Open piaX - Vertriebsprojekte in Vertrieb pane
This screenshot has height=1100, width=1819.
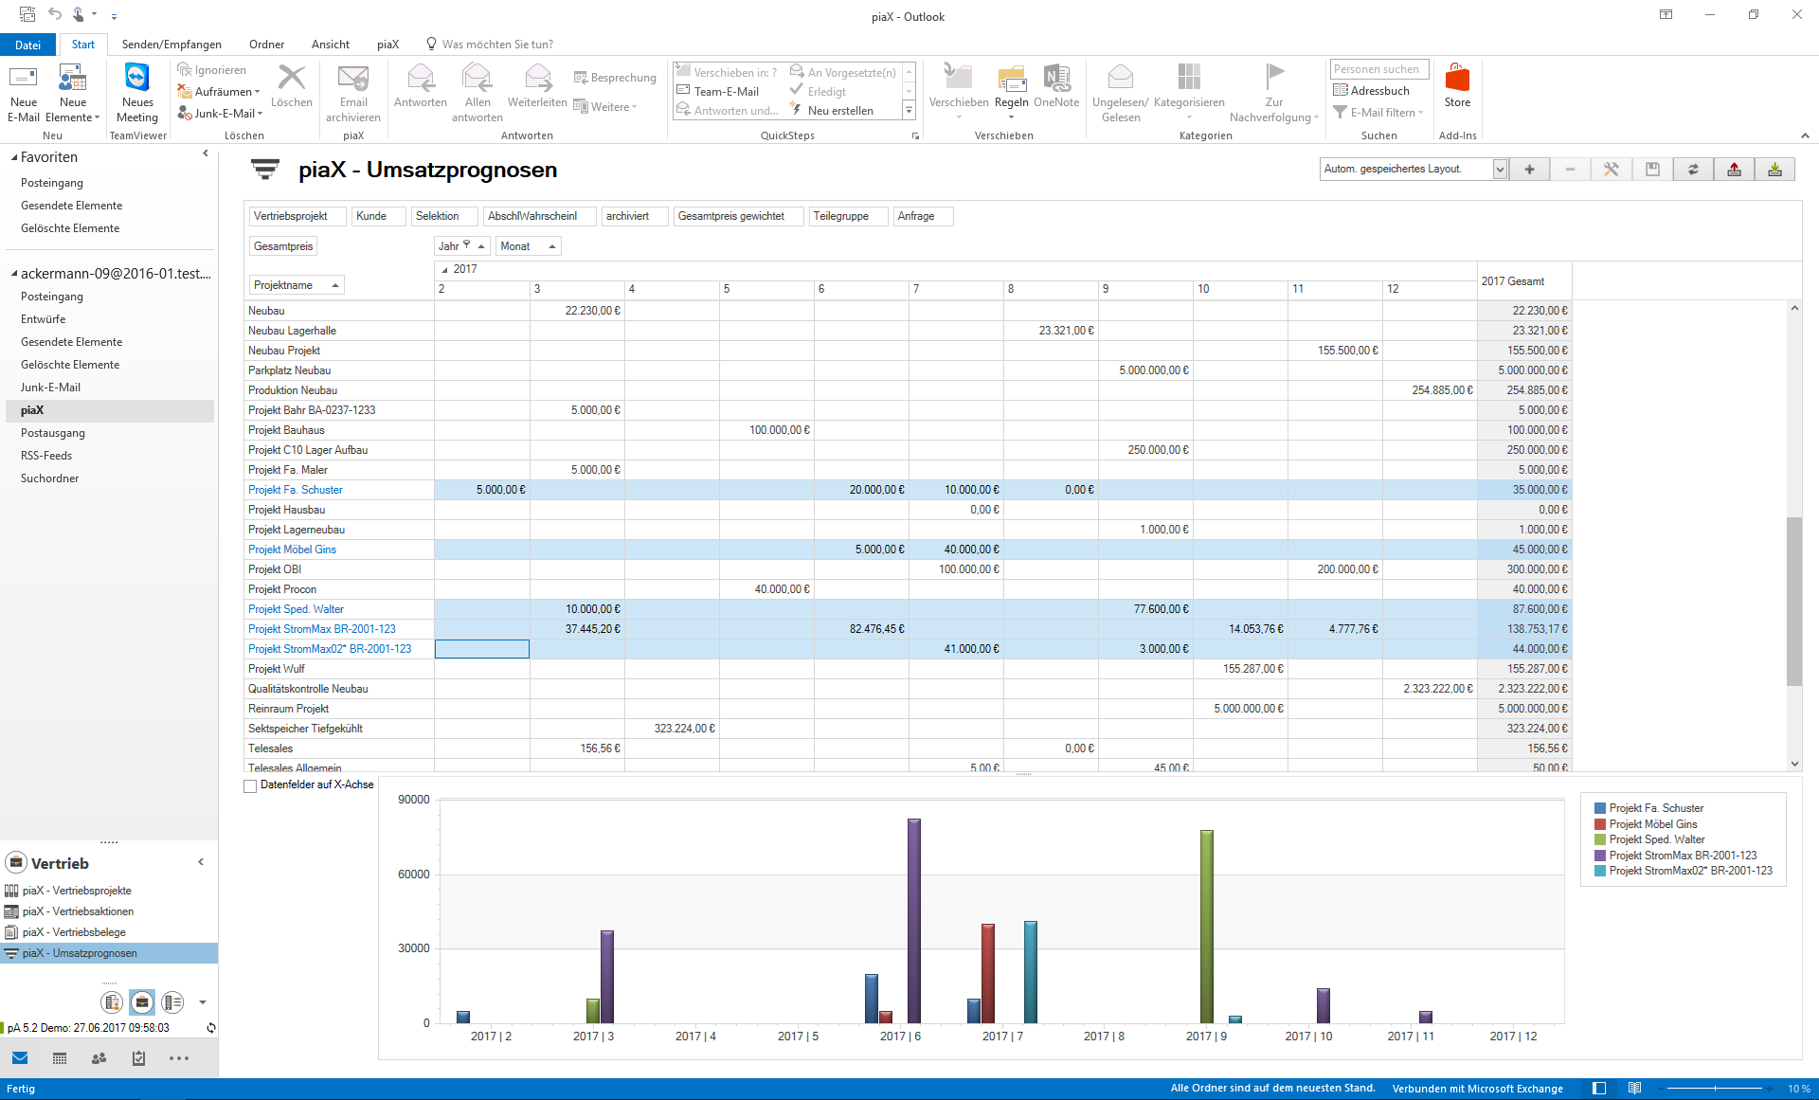77,891
